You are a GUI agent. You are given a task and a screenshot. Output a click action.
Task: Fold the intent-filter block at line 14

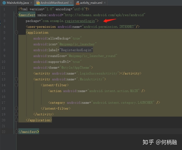[x=16, y=85]
